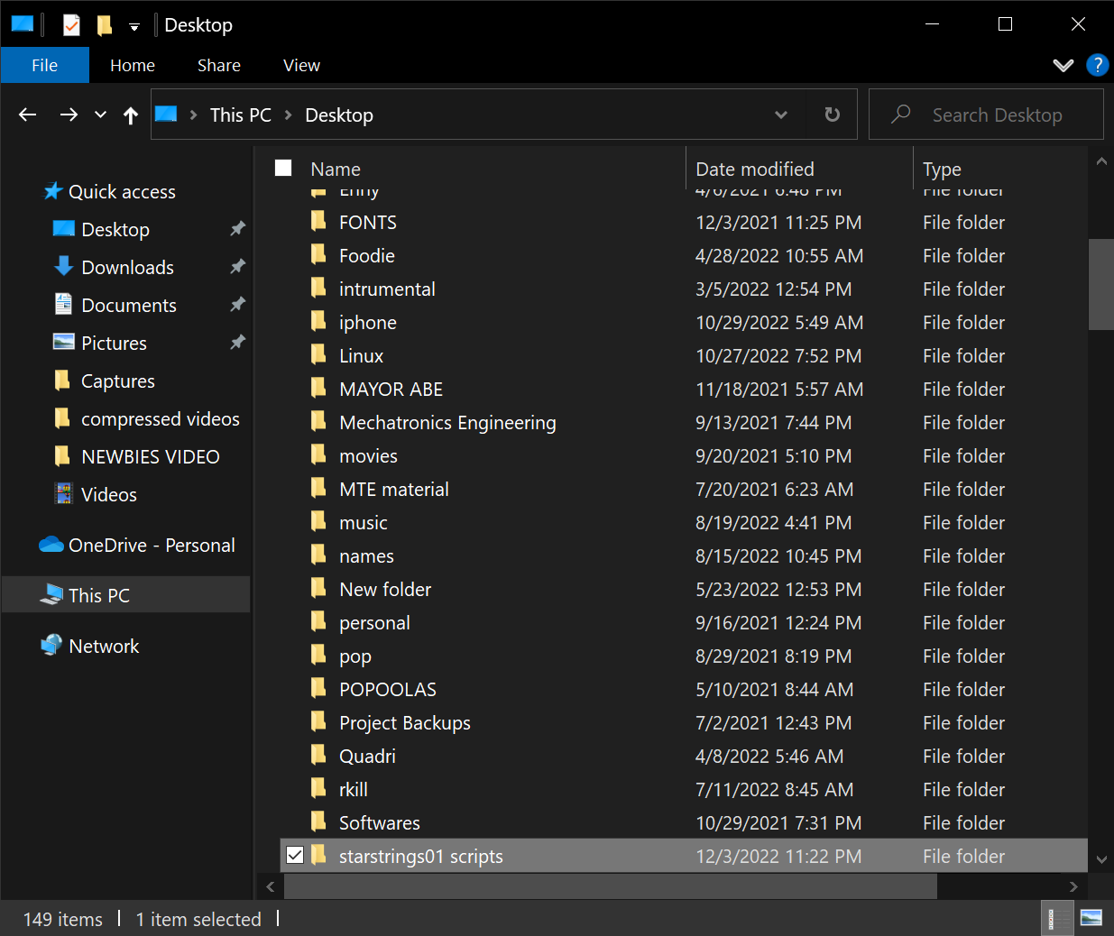Click the pin icon beside Documents

(237, 305)
